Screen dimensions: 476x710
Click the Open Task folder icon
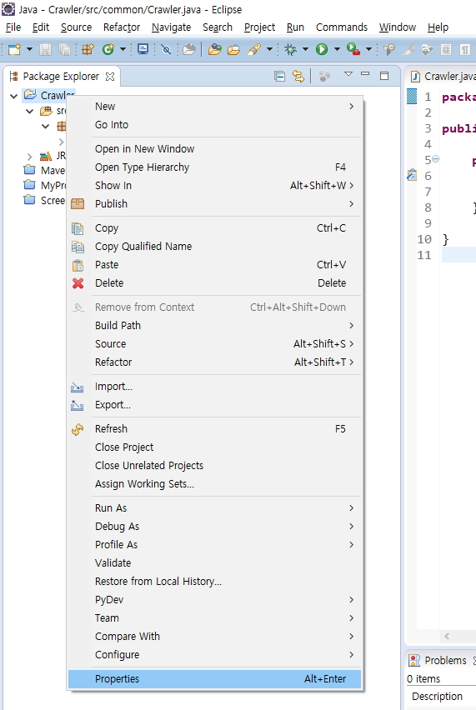point(233,49)
